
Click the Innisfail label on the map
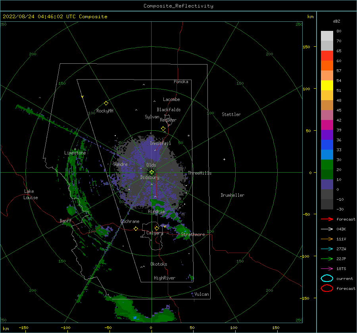pos(160,143)
